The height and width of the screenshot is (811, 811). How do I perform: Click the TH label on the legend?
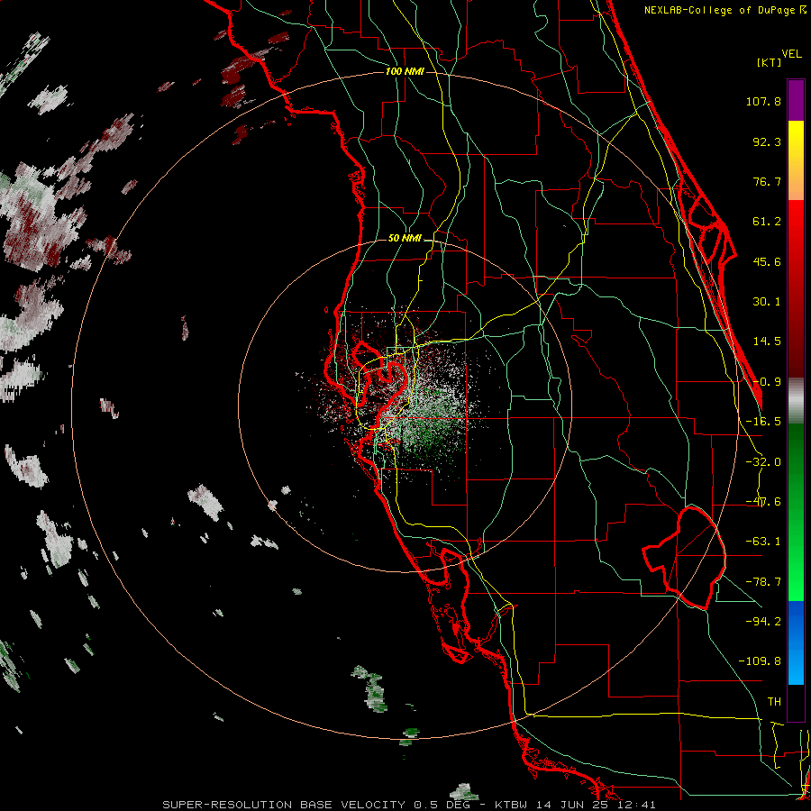click(774, 702)
